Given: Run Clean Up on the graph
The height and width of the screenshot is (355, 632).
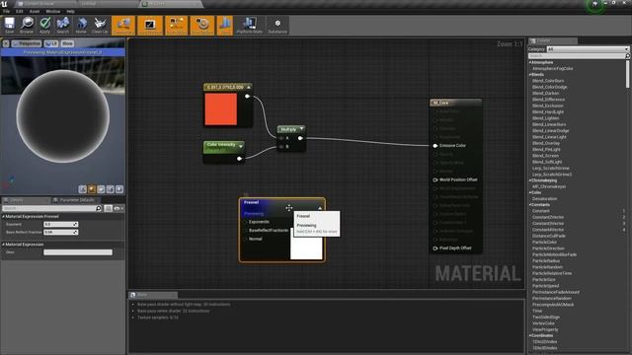Looking at the screenshot, I should pos(100,26).
